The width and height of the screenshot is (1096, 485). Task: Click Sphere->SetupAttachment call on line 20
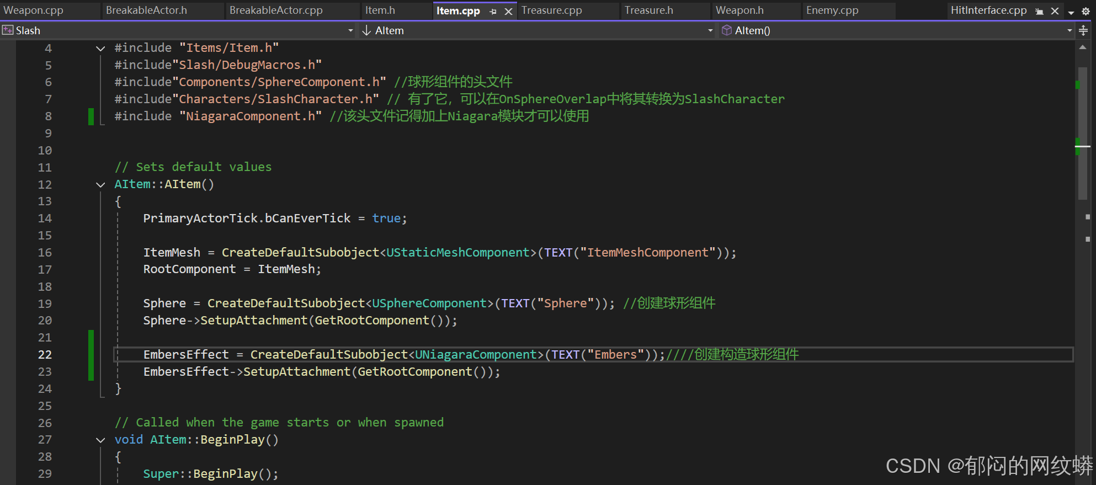[300, 321]
